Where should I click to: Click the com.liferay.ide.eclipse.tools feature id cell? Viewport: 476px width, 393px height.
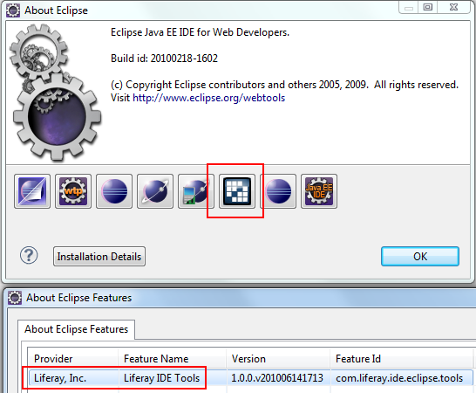point(399,378)
